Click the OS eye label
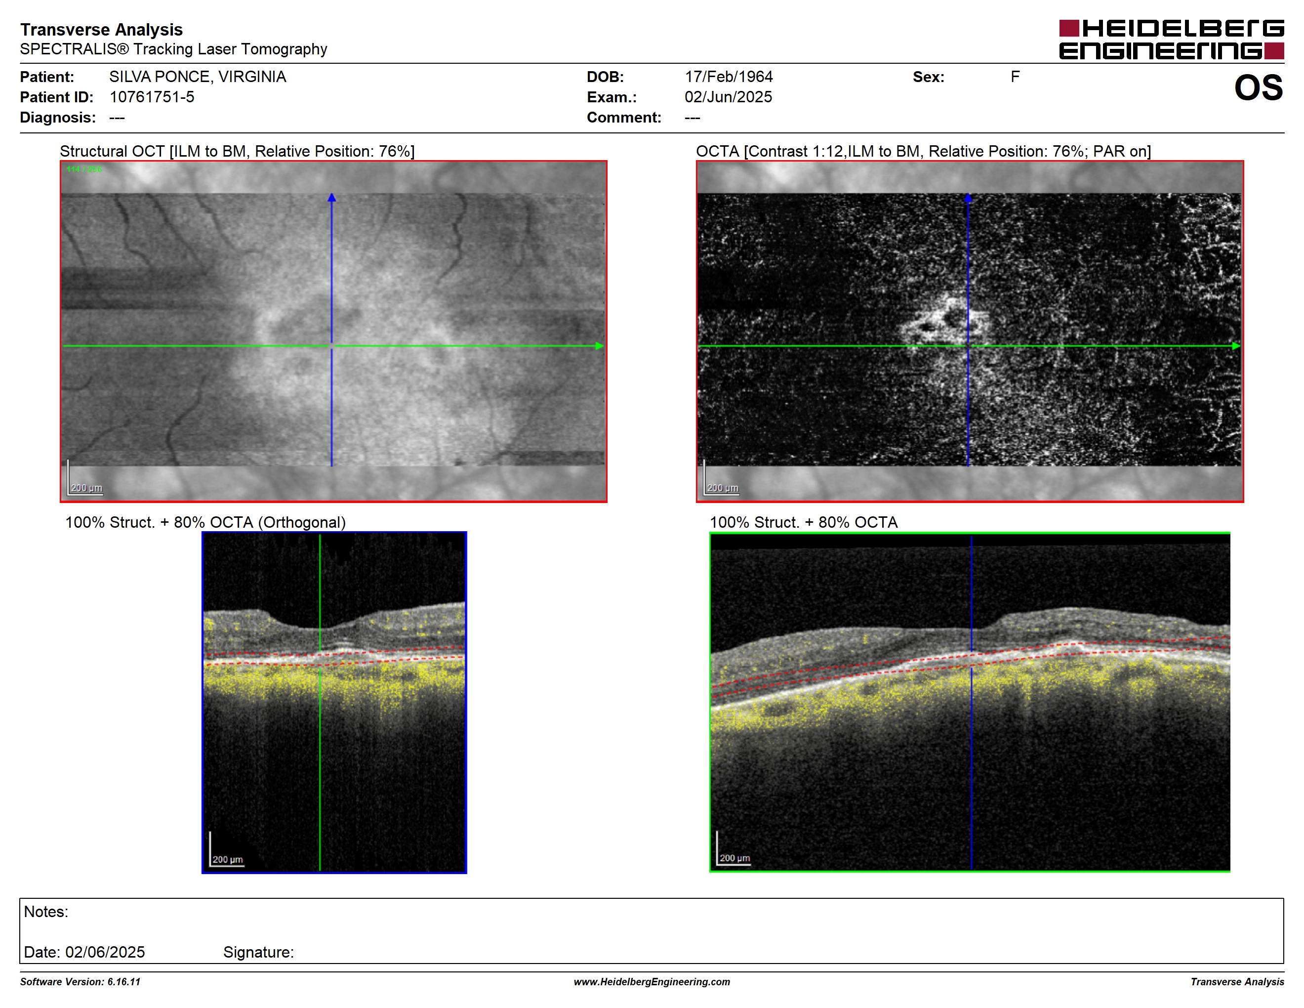The width and height of the screenshot is (1304, 1008). (1259, 88)
